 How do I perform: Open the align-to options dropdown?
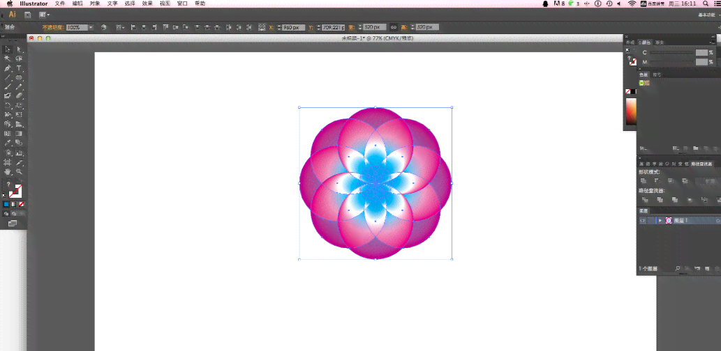(x=121, y=28)
